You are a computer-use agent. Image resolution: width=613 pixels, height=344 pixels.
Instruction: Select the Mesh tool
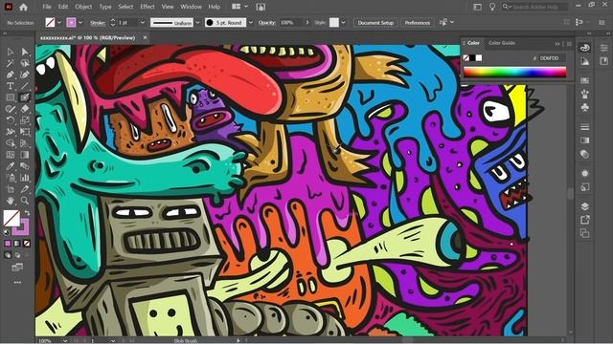coord(11,155)
